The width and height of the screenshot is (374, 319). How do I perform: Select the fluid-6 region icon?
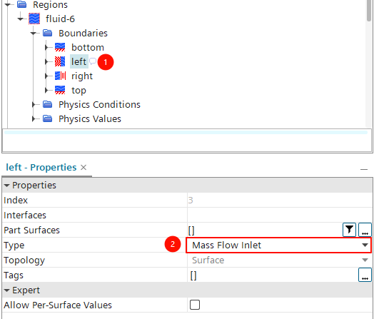34,19
